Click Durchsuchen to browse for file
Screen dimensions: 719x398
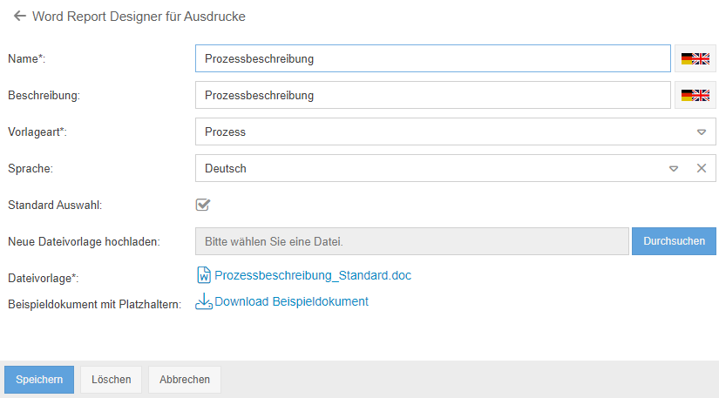[x=674, y=241]
